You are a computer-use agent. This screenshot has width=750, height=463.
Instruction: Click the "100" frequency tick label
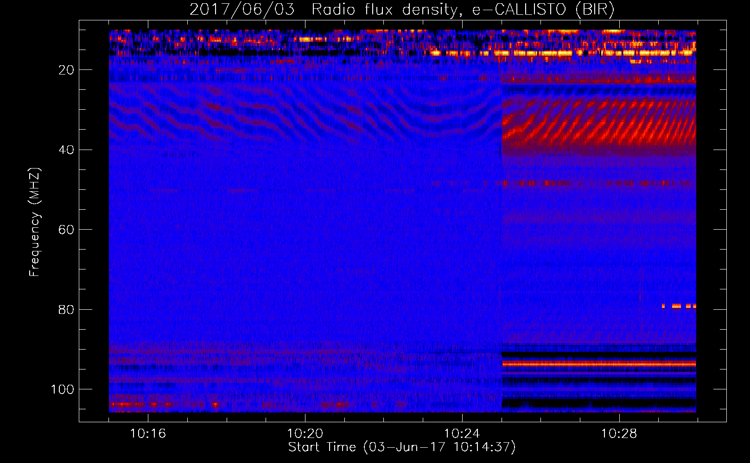click(x=63, y=389)
